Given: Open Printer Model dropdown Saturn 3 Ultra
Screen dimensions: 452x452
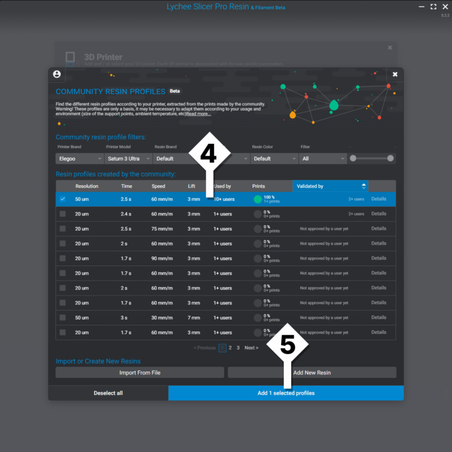Looking at the screenshot, I should click(x=128, y=158).
